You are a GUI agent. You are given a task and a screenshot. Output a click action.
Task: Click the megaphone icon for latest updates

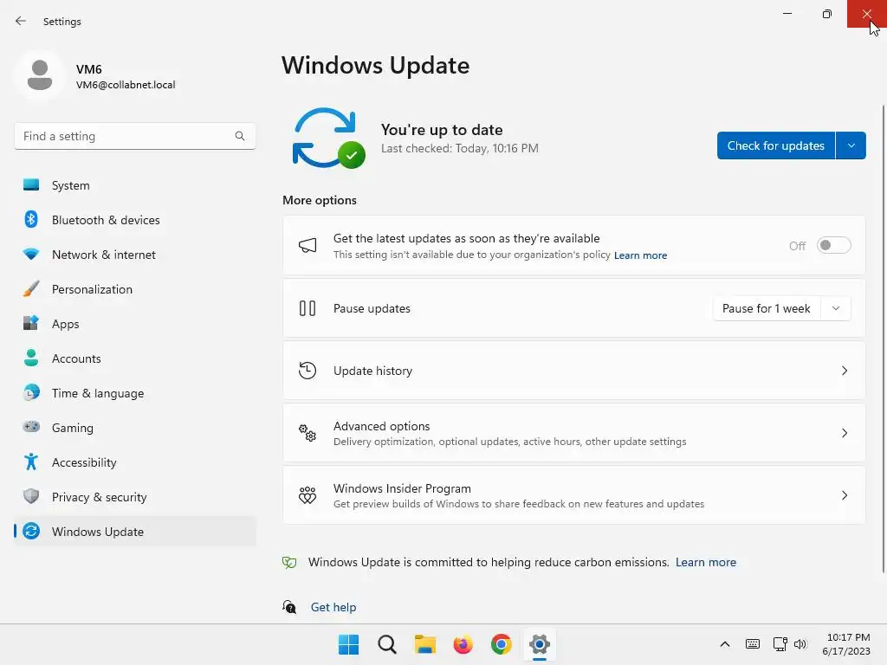pos(308,245)
